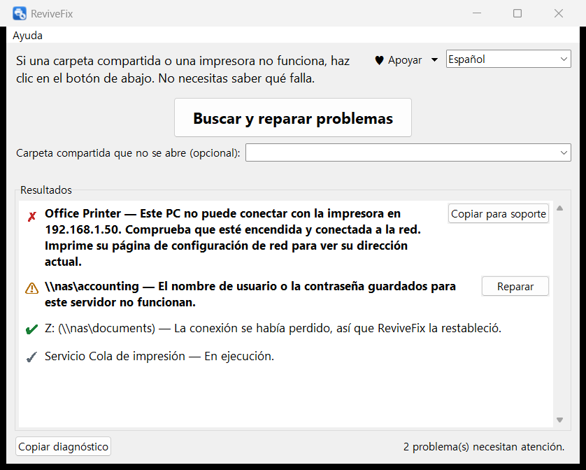
Task: Select the Office Printer error message text
Action: coord(233,237)
